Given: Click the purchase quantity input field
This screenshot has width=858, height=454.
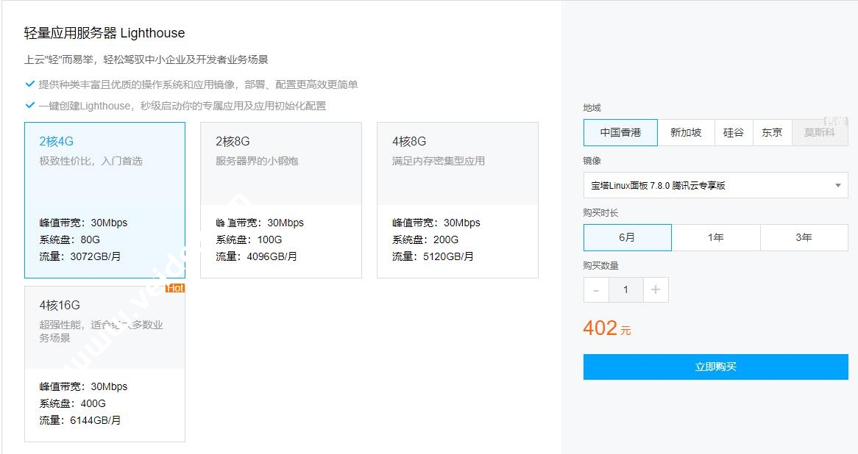Looking at the screenshot, I should point(625,290).
